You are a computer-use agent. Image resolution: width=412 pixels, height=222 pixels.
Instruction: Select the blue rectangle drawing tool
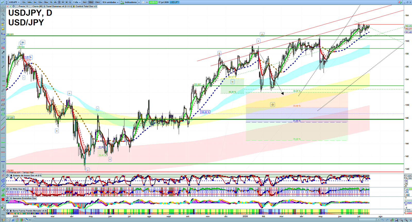pyautogui.click(x=3, y=43)
